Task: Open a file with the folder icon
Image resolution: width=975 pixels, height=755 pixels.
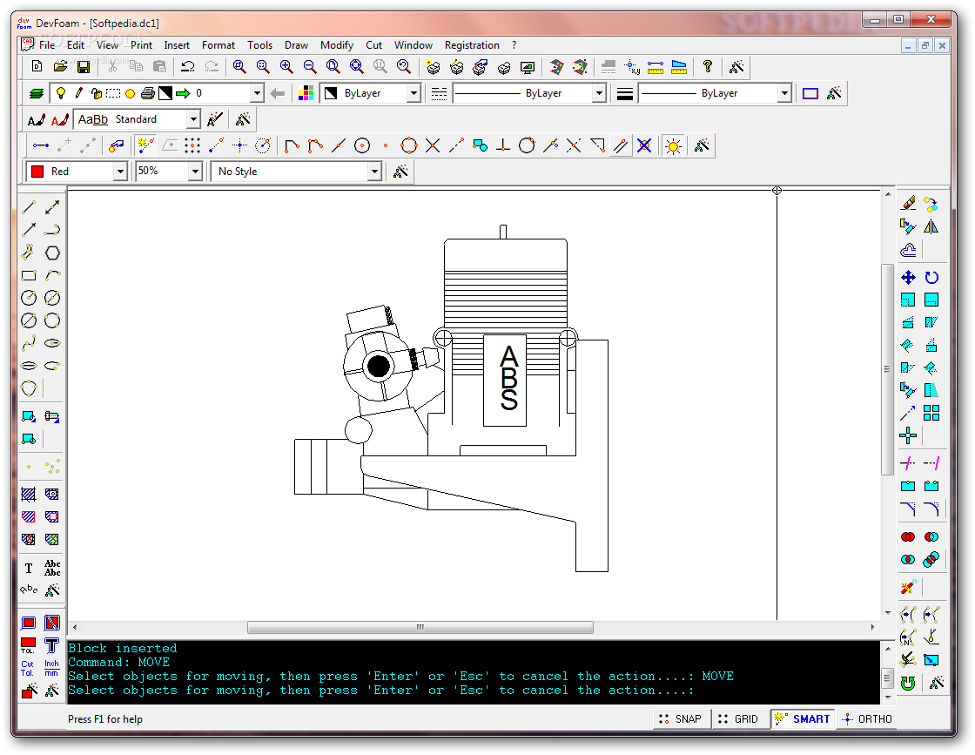Action: coord(60,66)
